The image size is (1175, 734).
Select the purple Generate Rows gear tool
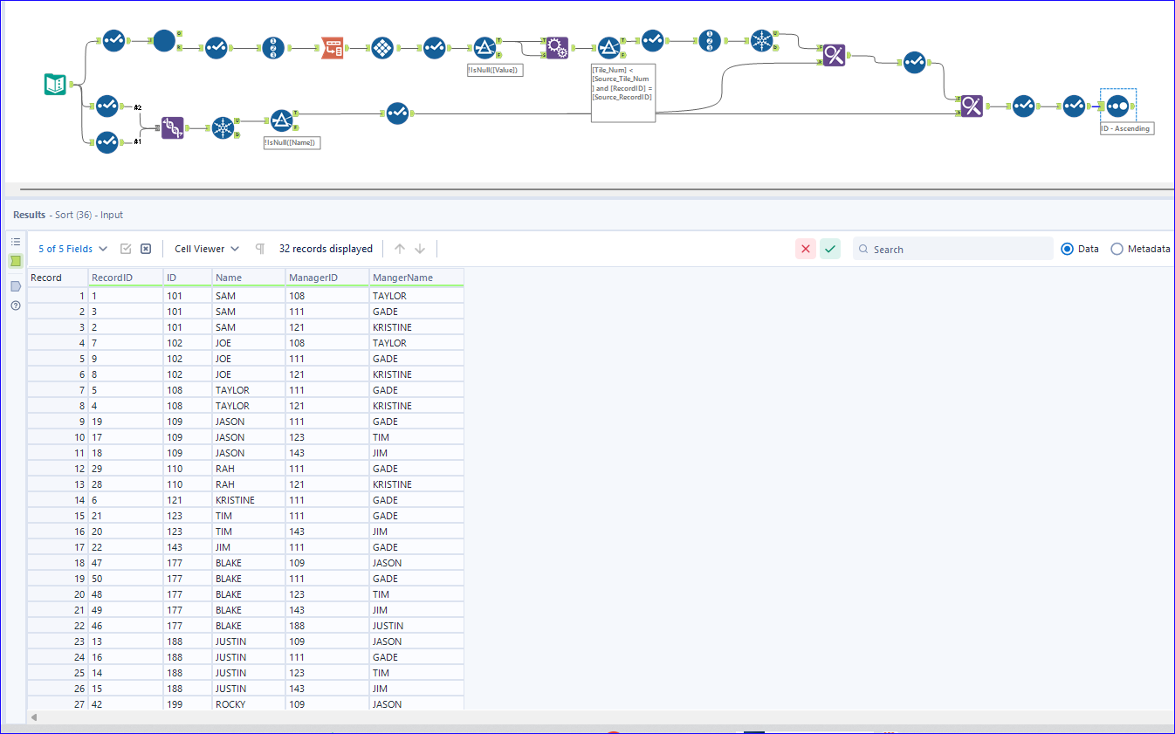click(x=558, y=48)
